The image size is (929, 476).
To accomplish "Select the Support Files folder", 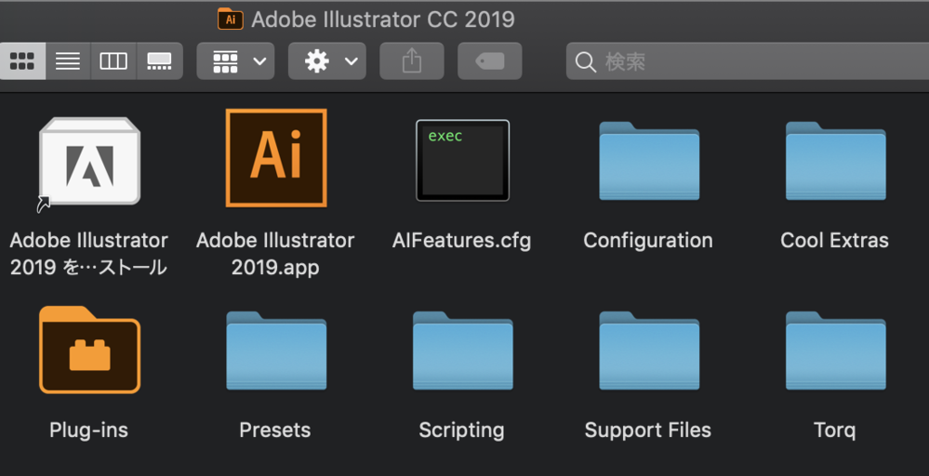I will (x=648, y=350).
